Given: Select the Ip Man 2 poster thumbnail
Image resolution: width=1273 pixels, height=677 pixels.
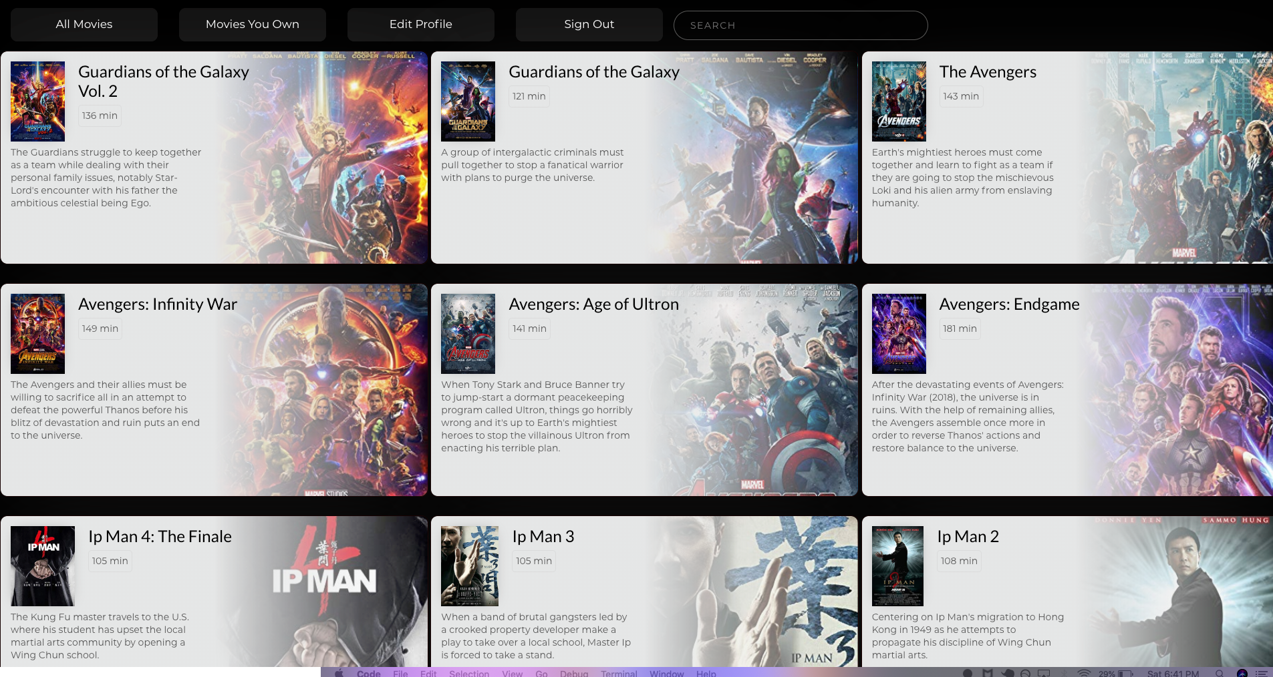Looking at the screenshot, I should (x=898, y=566).
